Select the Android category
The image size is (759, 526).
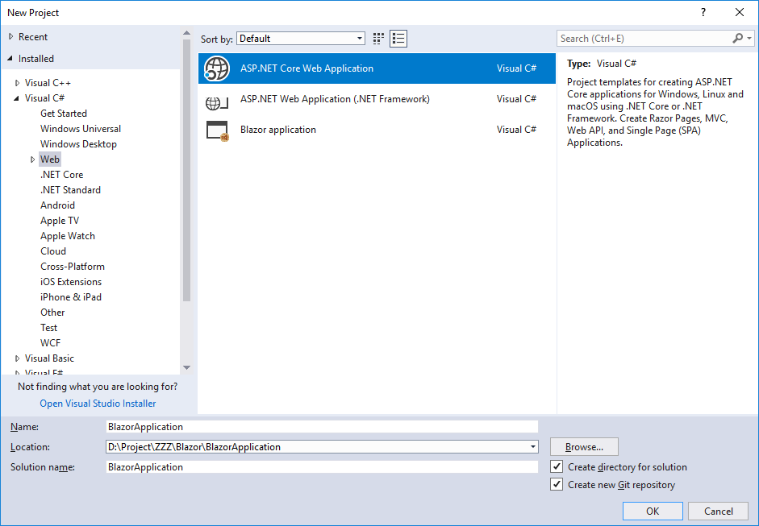57,205
